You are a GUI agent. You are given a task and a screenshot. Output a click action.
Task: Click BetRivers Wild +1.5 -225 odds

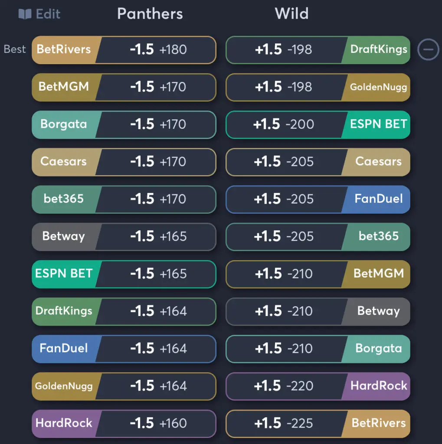(318, 424)
